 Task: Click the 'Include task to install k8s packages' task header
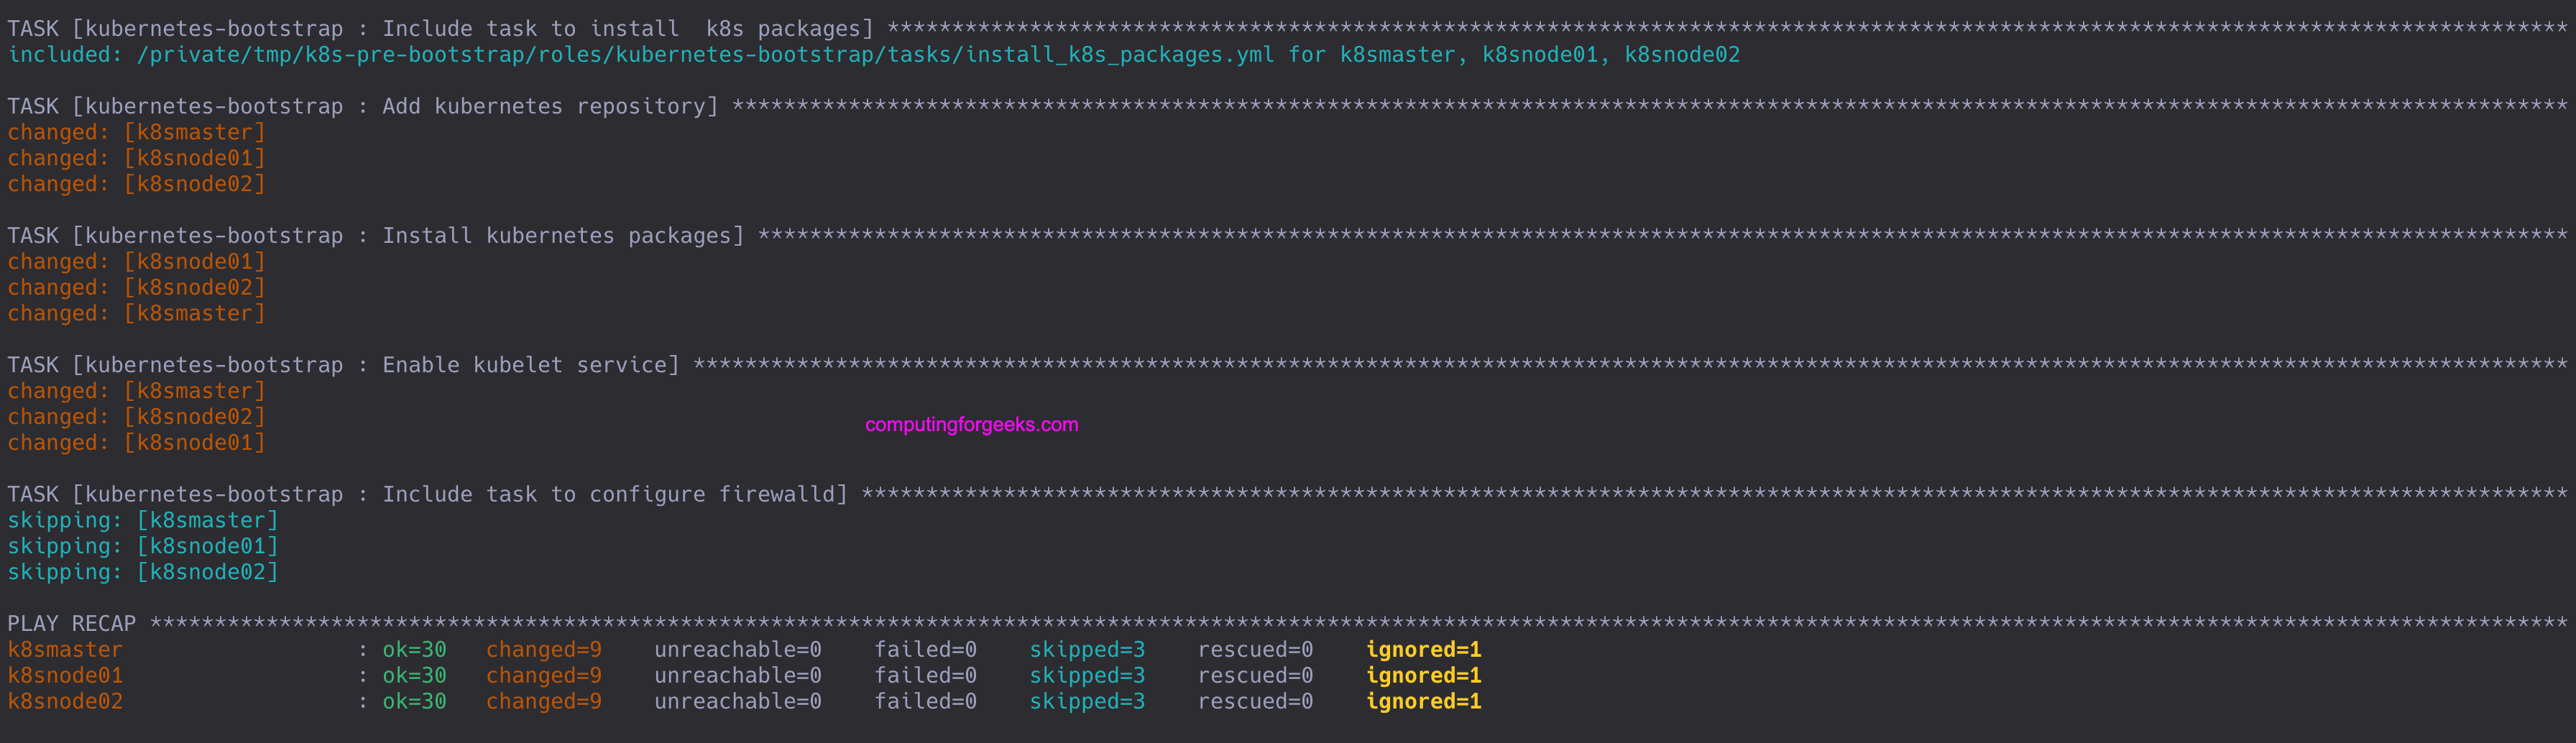(1287, 29)
